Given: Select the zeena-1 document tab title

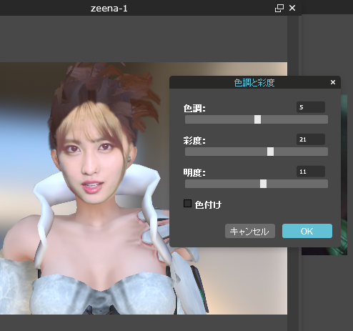Looking at the screenshot, I should [109, 9].
